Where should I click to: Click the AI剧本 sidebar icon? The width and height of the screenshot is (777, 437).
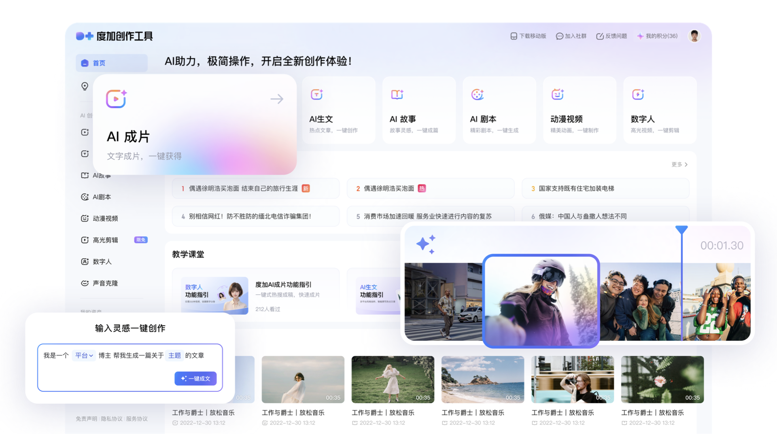pos(85,197)
